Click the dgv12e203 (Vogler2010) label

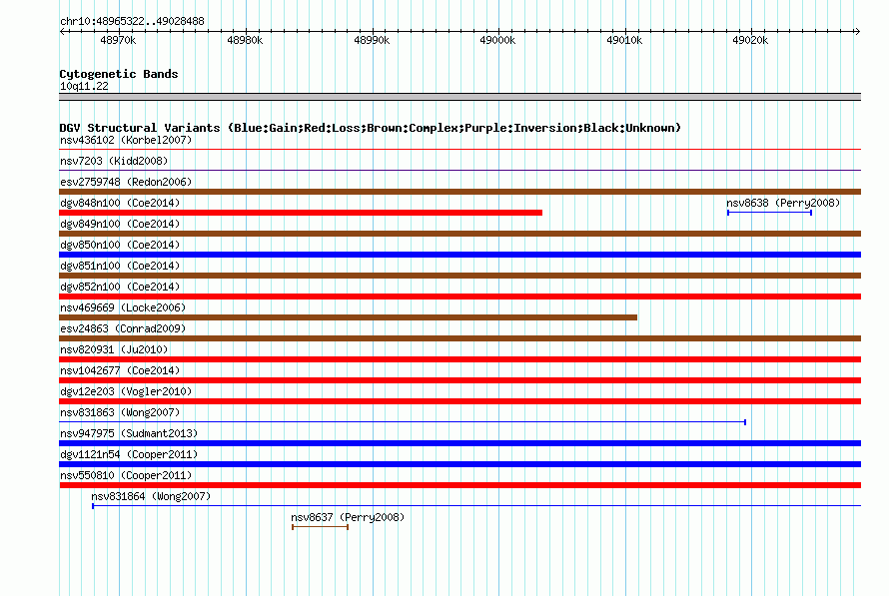click(x=126, y=391)
